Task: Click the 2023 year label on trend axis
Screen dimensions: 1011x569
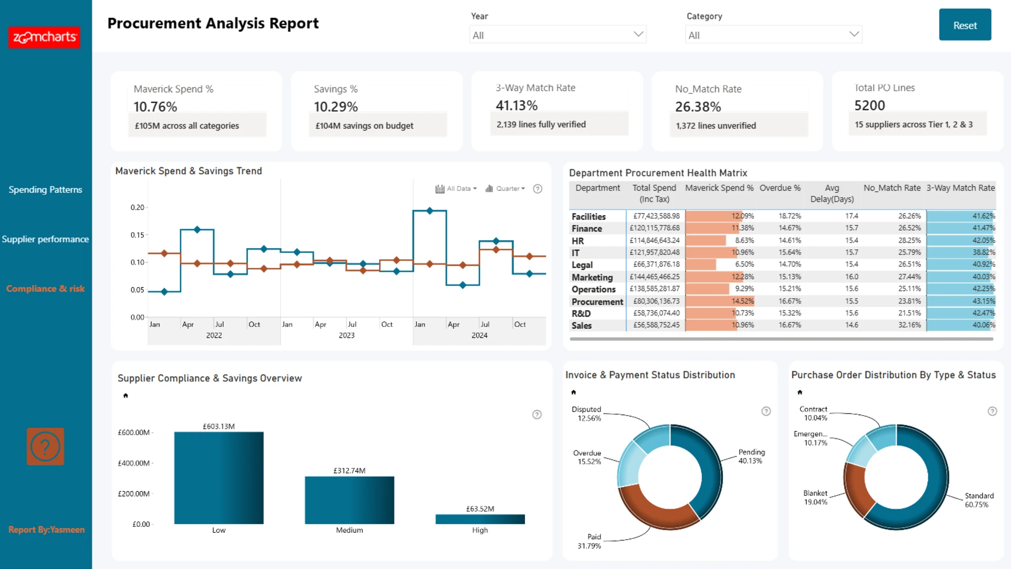Action: point(346,336)
